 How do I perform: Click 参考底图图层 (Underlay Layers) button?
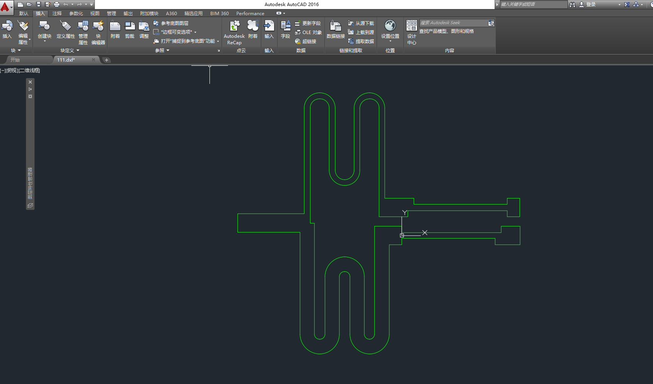[x=171, y=23]
